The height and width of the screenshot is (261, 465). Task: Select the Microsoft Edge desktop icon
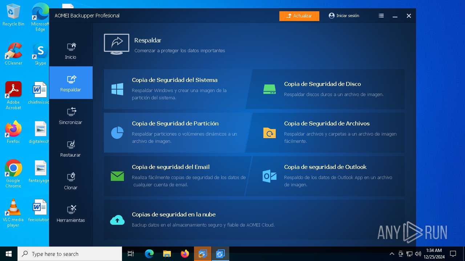[x=40, y=17]
